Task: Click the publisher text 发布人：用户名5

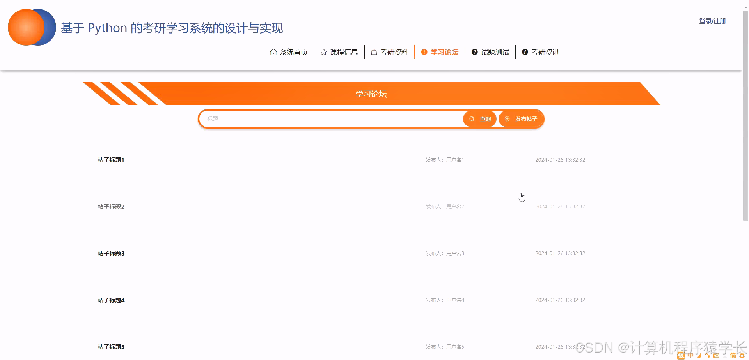Action: point(445,347)
